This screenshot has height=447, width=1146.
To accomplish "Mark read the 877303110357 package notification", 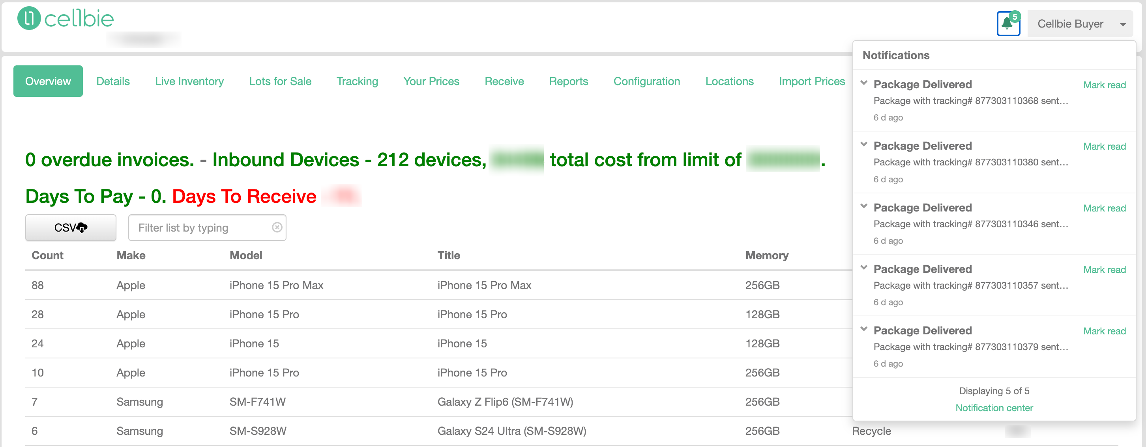I will [x=1104, y=269].
